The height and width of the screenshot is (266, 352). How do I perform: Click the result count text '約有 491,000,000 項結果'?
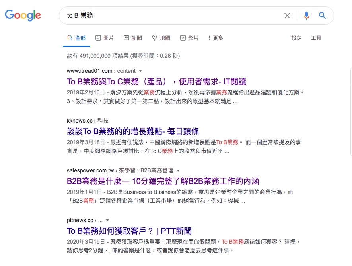click(98, 56)
